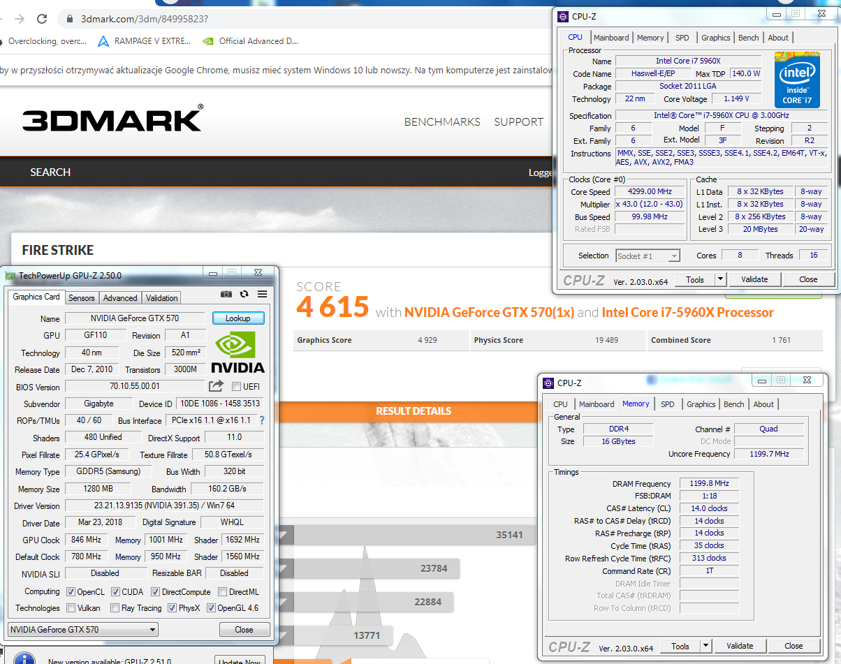Screen dimensions: 841x664
Task: Toggle the OpenGL 4.6 checkbox
Action: tap(211, 608)
